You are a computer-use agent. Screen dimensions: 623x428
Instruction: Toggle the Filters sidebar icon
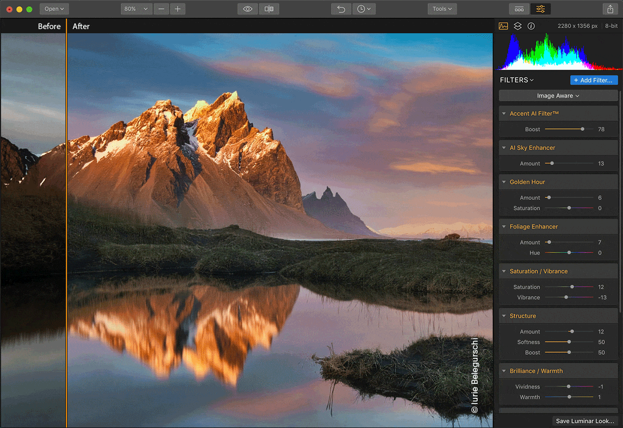click(x=540, y=8)
